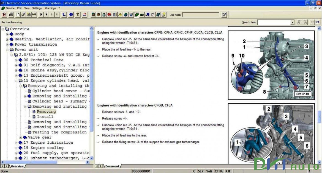Click the key-shaped question mark icon
This screenshot has width=322, height=173.
point(78,15)
